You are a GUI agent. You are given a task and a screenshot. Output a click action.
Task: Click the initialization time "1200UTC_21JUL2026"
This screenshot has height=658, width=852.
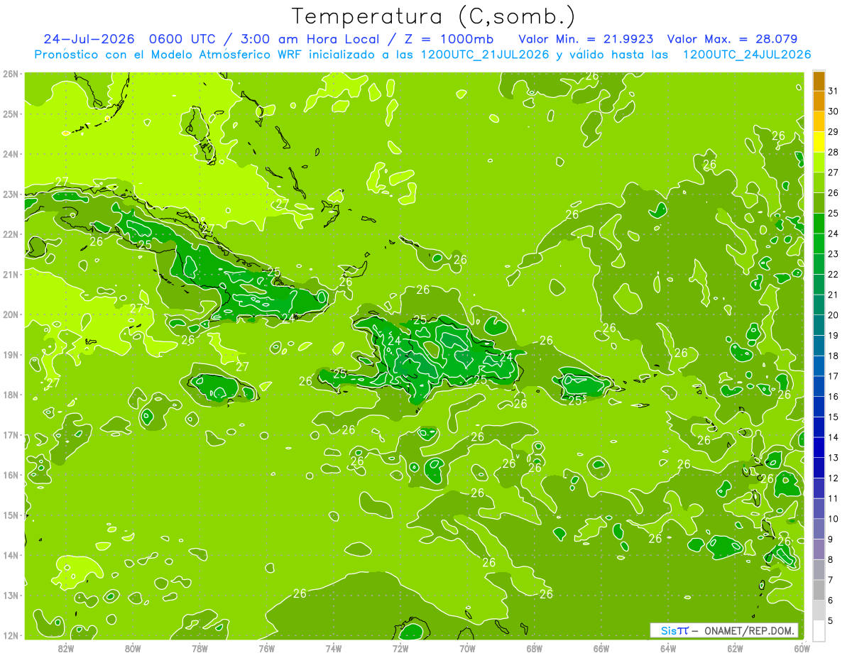pyautogui.click(x=485, y=55)
